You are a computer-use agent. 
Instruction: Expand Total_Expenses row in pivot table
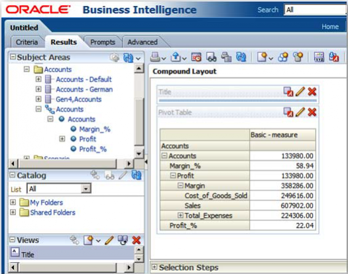click(x=180, y=215)
